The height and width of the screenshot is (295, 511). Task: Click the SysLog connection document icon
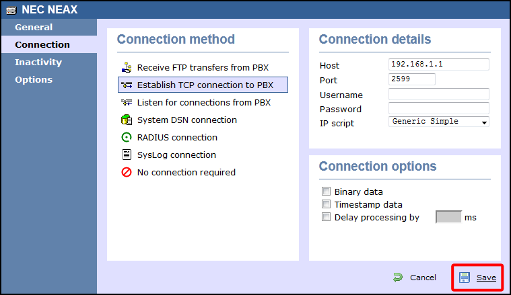[x=126, y=155]
